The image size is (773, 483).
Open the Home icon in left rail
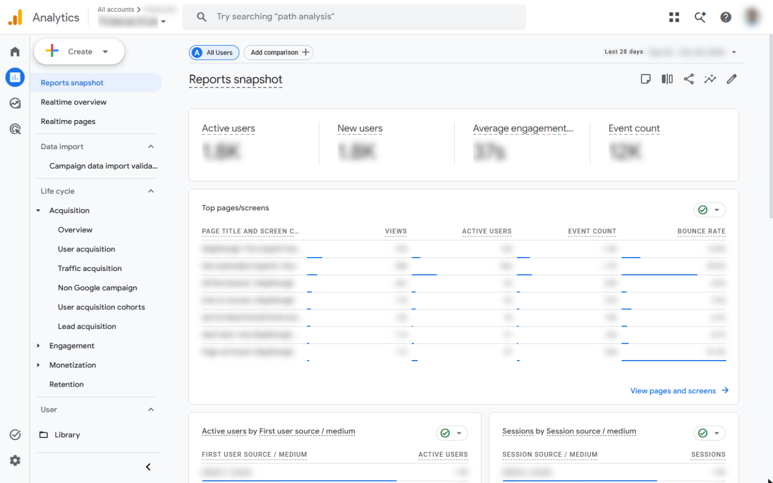tap(15, 52)
